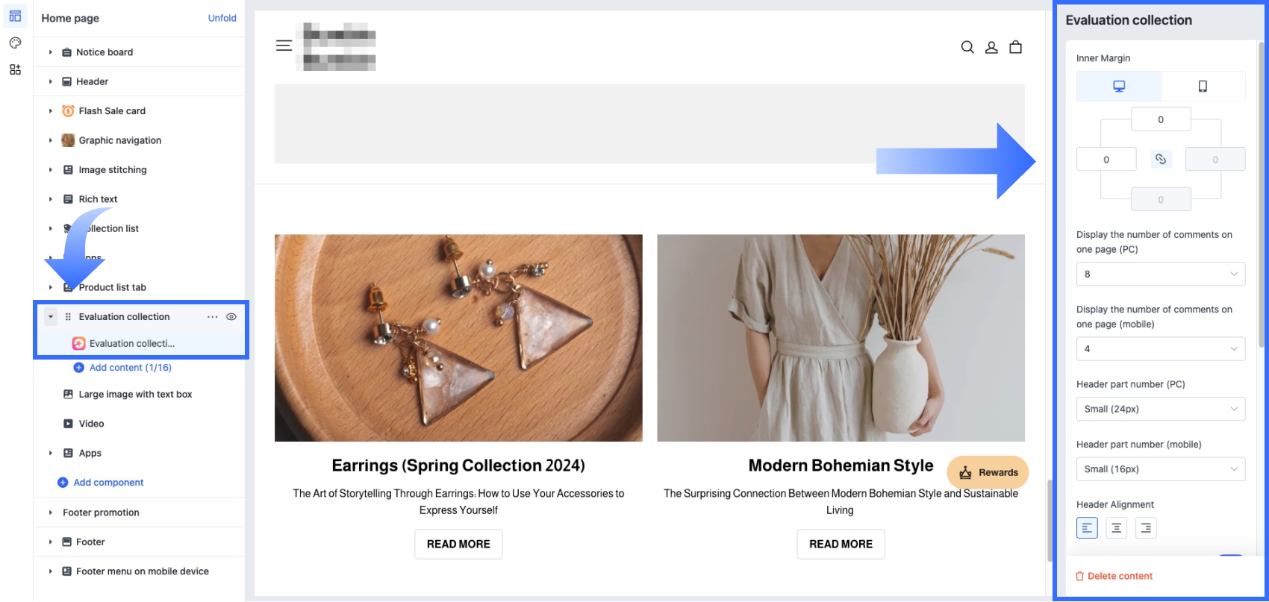Click the trash icon next to Delete content

point(1079,576)
